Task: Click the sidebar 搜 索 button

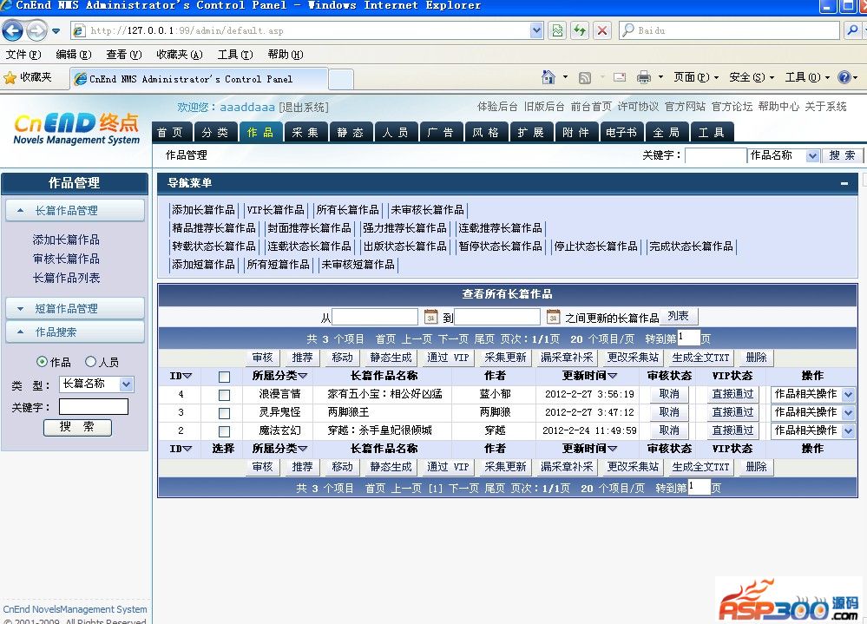Action: [x=77, y=427]
